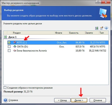112x105 pixels.
Task: Click the blue help question mark icon
Action: (x=5, y=100)
